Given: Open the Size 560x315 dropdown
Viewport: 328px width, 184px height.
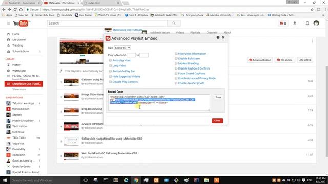Looking at the screenshot, I should 122,48.
